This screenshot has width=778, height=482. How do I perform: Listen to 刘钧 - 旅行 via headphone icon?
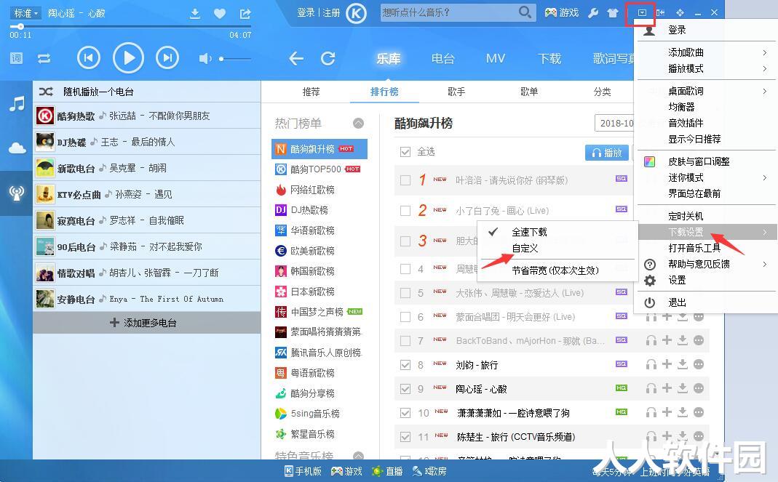651,364
